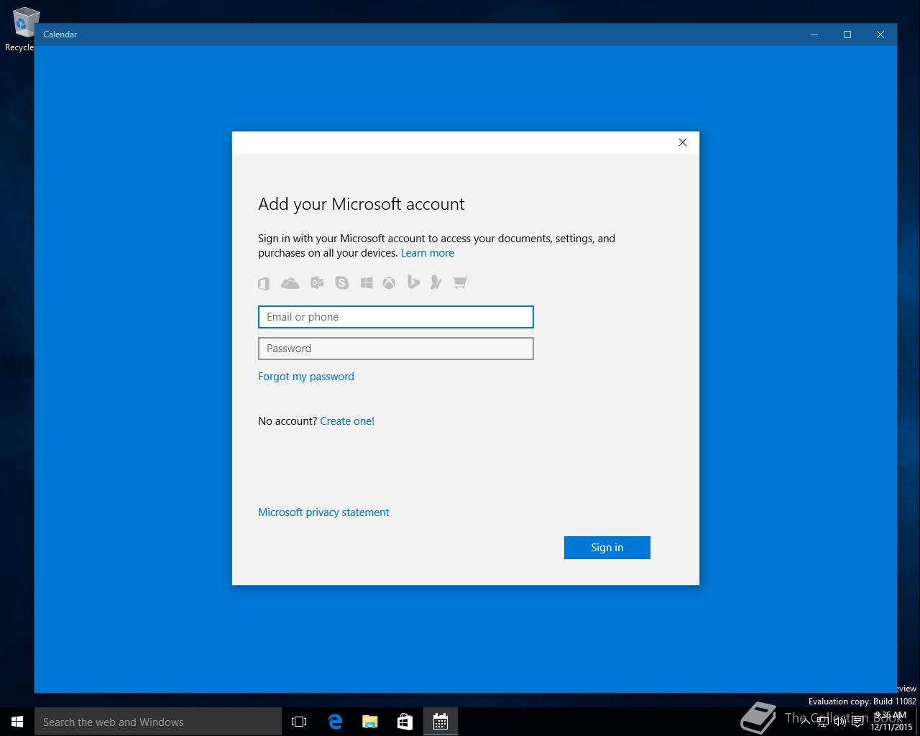This screenshot has width=920, height=736.
Task: Click the Outlook icon in the service row
Action: point(317,282)
